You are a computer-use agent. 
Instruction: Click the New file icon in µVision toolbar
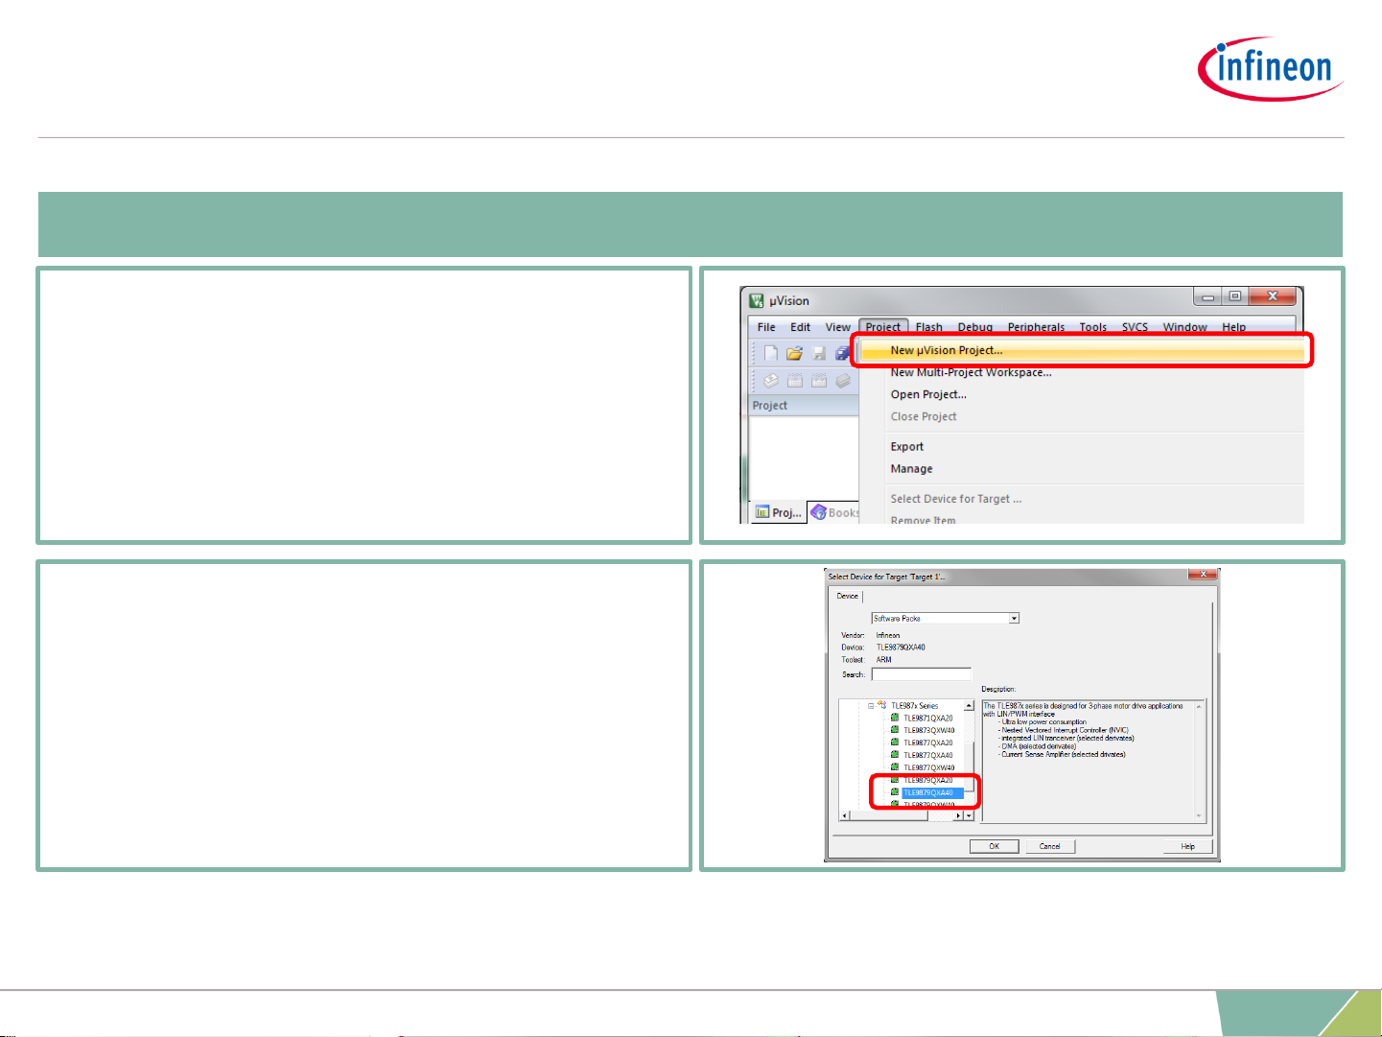[x=771, y=353]
